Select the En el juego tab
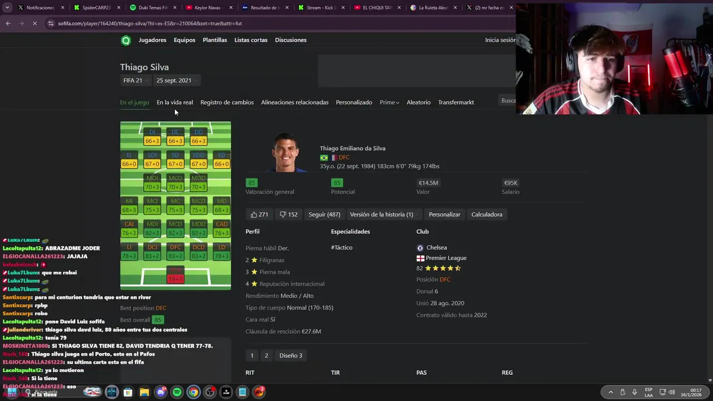 coord(135,102)
